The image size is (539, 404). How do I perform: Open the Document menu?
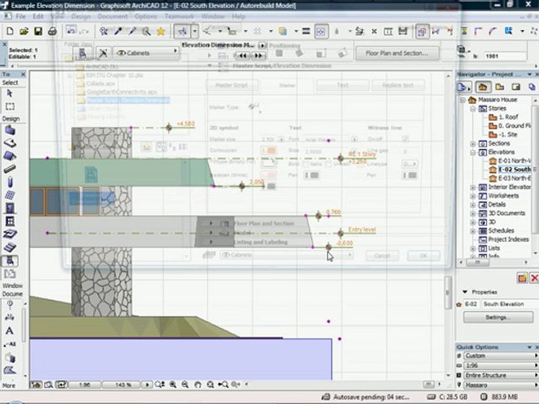click(112, 17)
